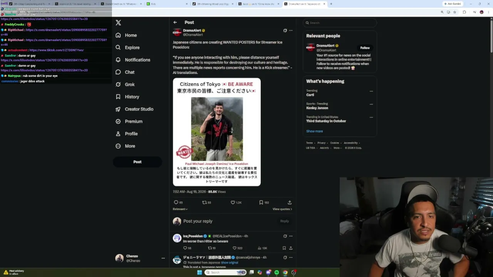Go back using the arrow beside Post

(x=175, y=22)
